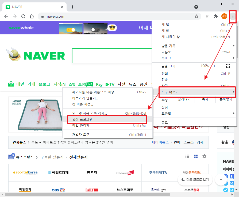239x197 pixels.
Task: Bookmark this page with star icon
Action: (196, 16)
